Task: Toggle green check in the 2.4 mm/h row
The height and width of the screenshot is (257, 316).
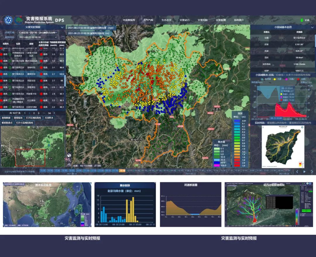Action: coord(10,94)
